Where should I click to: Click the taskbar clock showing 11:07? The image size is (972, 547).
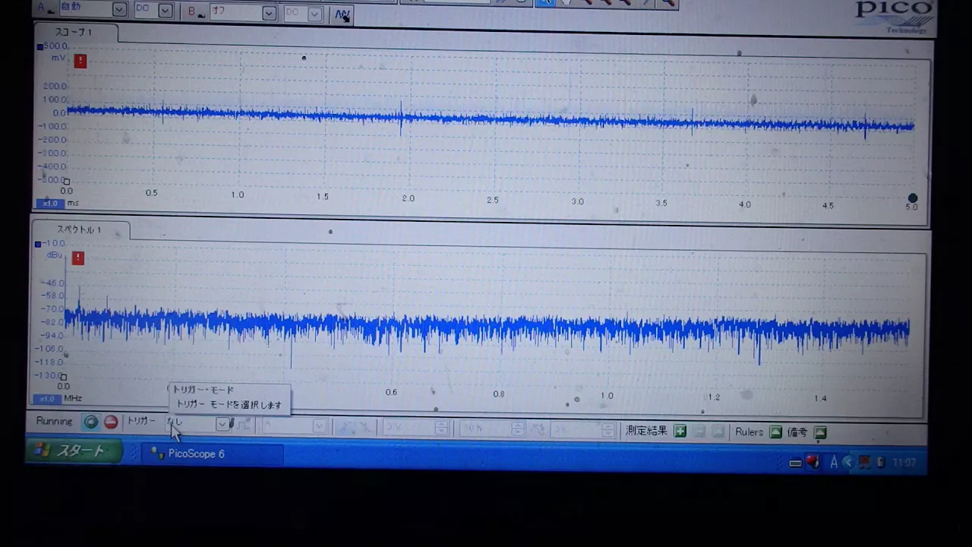point(904,463)
